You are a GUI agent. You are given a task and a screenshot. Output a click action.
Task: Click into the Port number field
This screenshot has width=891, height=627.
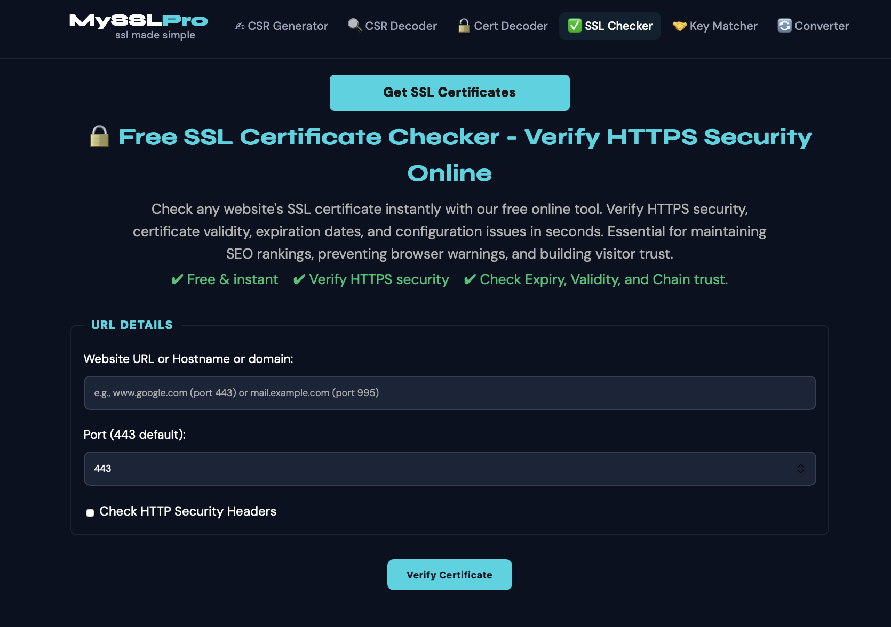pos(450,469)
